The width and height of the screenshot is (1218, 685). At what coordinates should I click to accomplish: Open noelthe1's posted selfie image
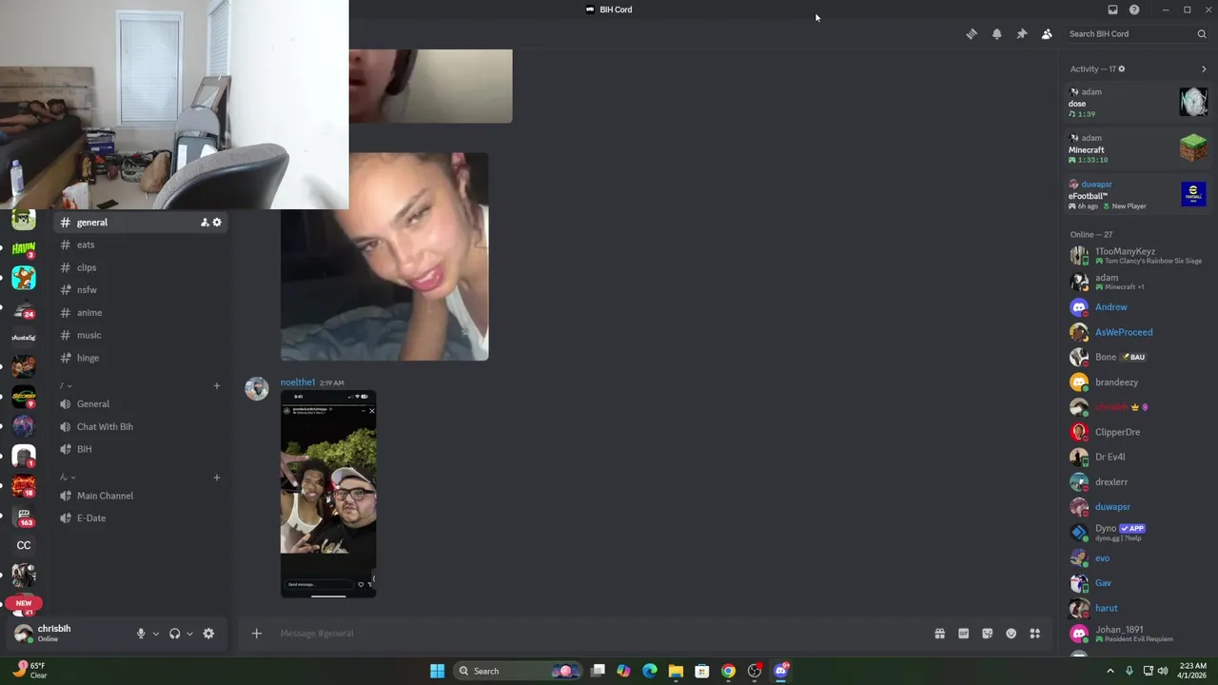pos(328,494)
